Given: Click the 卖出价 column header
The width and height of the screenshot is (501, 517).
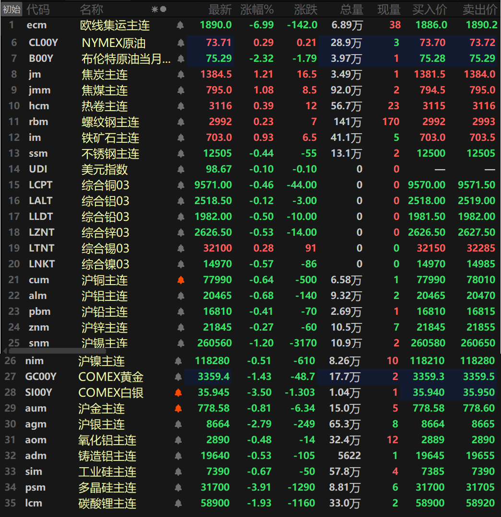Looking at the screenshot, I should [479, 9].
